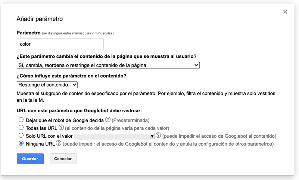
Task: Click the Guardar button
Action: 30,159
